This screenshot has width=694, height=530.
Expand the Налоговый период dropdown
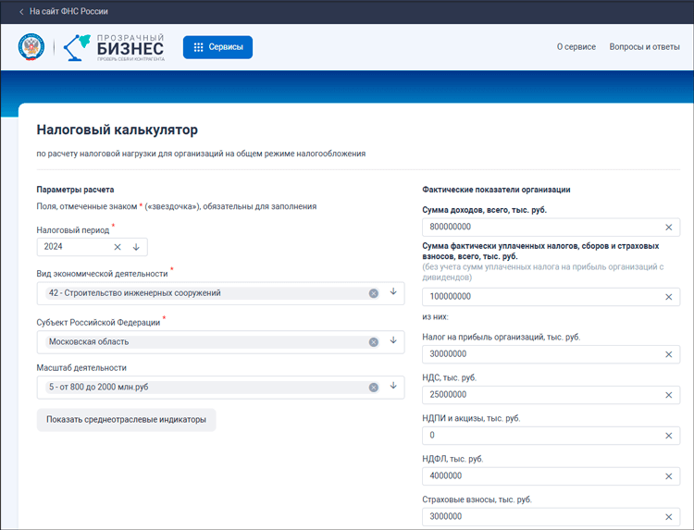tap(136, 247)
